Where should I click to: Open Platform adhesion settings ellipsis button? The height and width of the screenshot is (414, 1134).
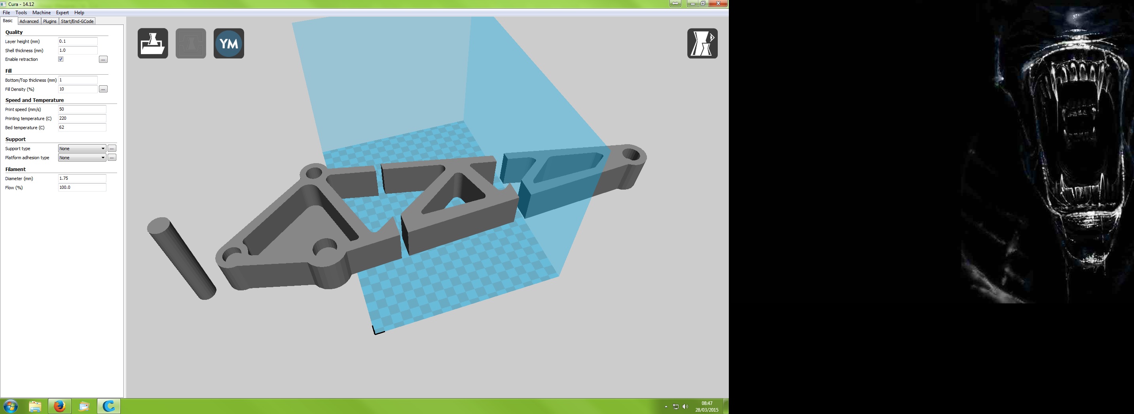112,157
